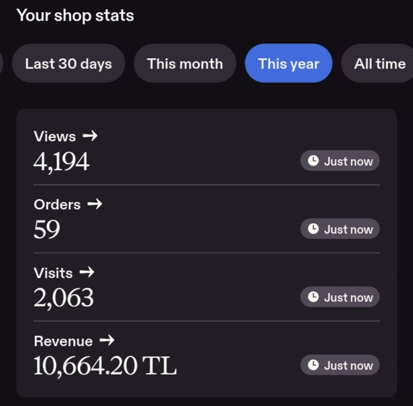Viewport: 413px width, 406px height.
Task: Click the clock icon in Views row
Action: pos(313,160)
